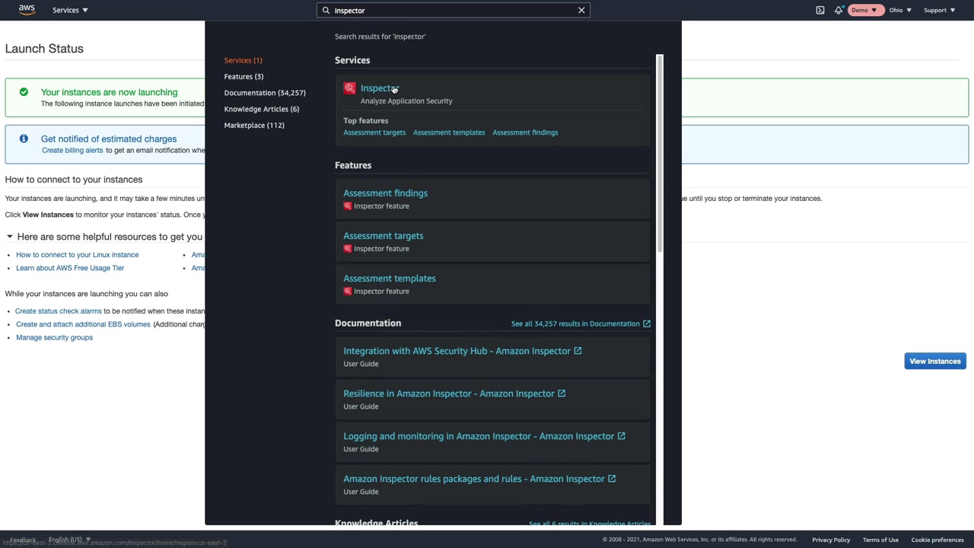
Task: Open How to connect to your Linux instance
Action: [78, 255]
